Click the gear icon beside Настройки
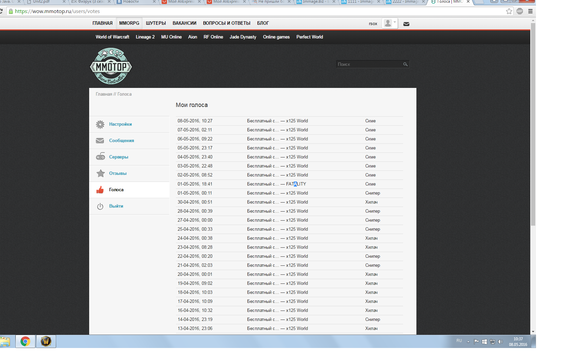The width and height of the screenshot is (561, 351). pyautogui.click(x=100, y=124)
